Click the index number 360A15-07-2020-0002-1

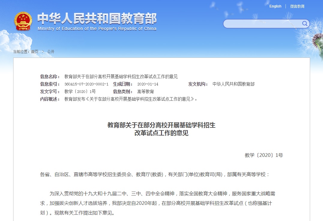(x=86, y=84)
